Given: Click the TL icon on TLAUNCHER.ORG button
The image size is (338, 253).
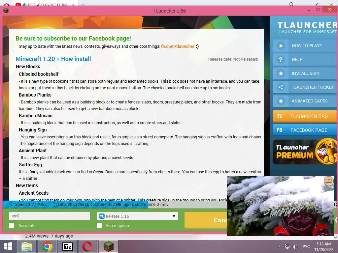Looking at the screenshot, I should 280,116.
